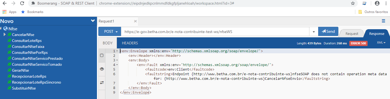Open the POST method dropdown
The width and height of the screenshot is (390, 99).
click(x=110, y=31)
